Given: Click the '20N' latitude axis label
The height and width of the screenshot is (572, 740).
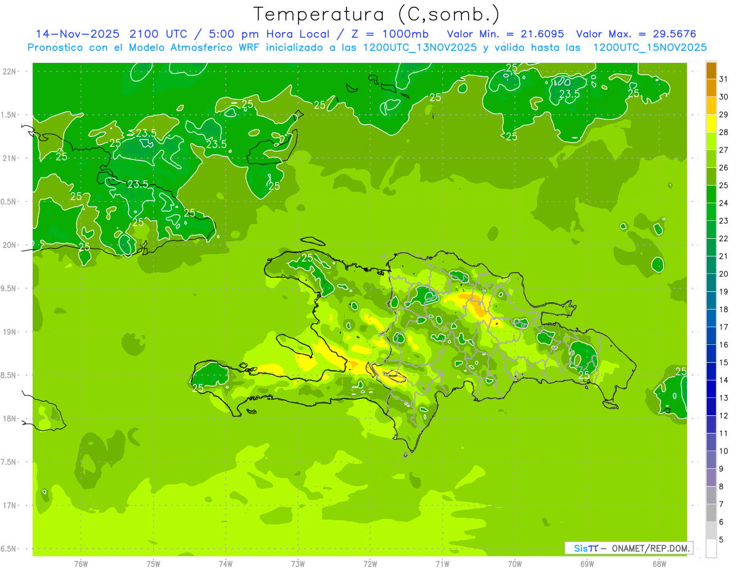Looking at the screenshot, I should pyautogui.click(x=10, y=245).
